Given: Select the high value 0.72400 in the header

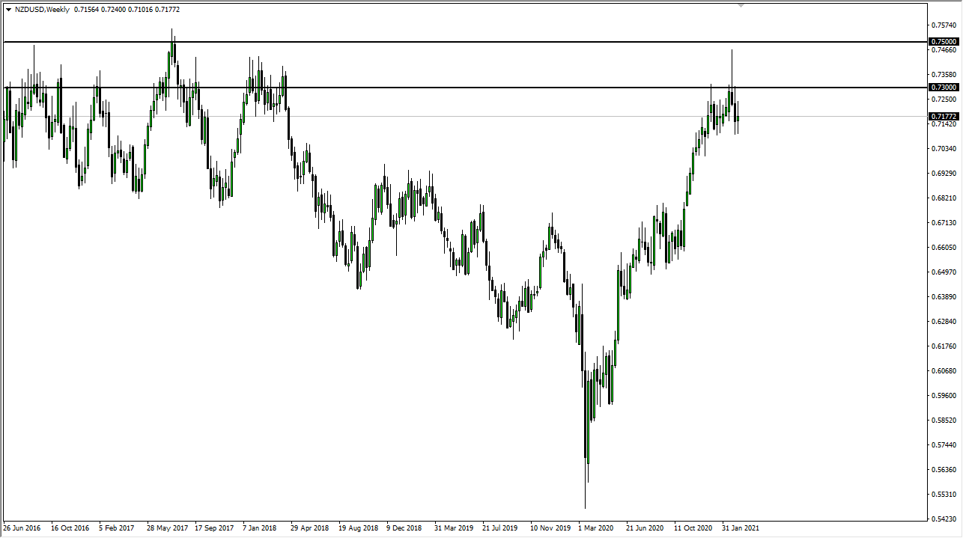Looking at the screenshot, I should pyautogui.click(x=112, y=10).
